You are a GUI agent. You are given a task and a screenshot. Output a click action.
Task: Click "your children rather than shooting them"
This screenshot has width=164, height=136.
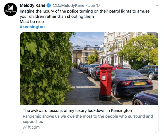coord(57,16)
